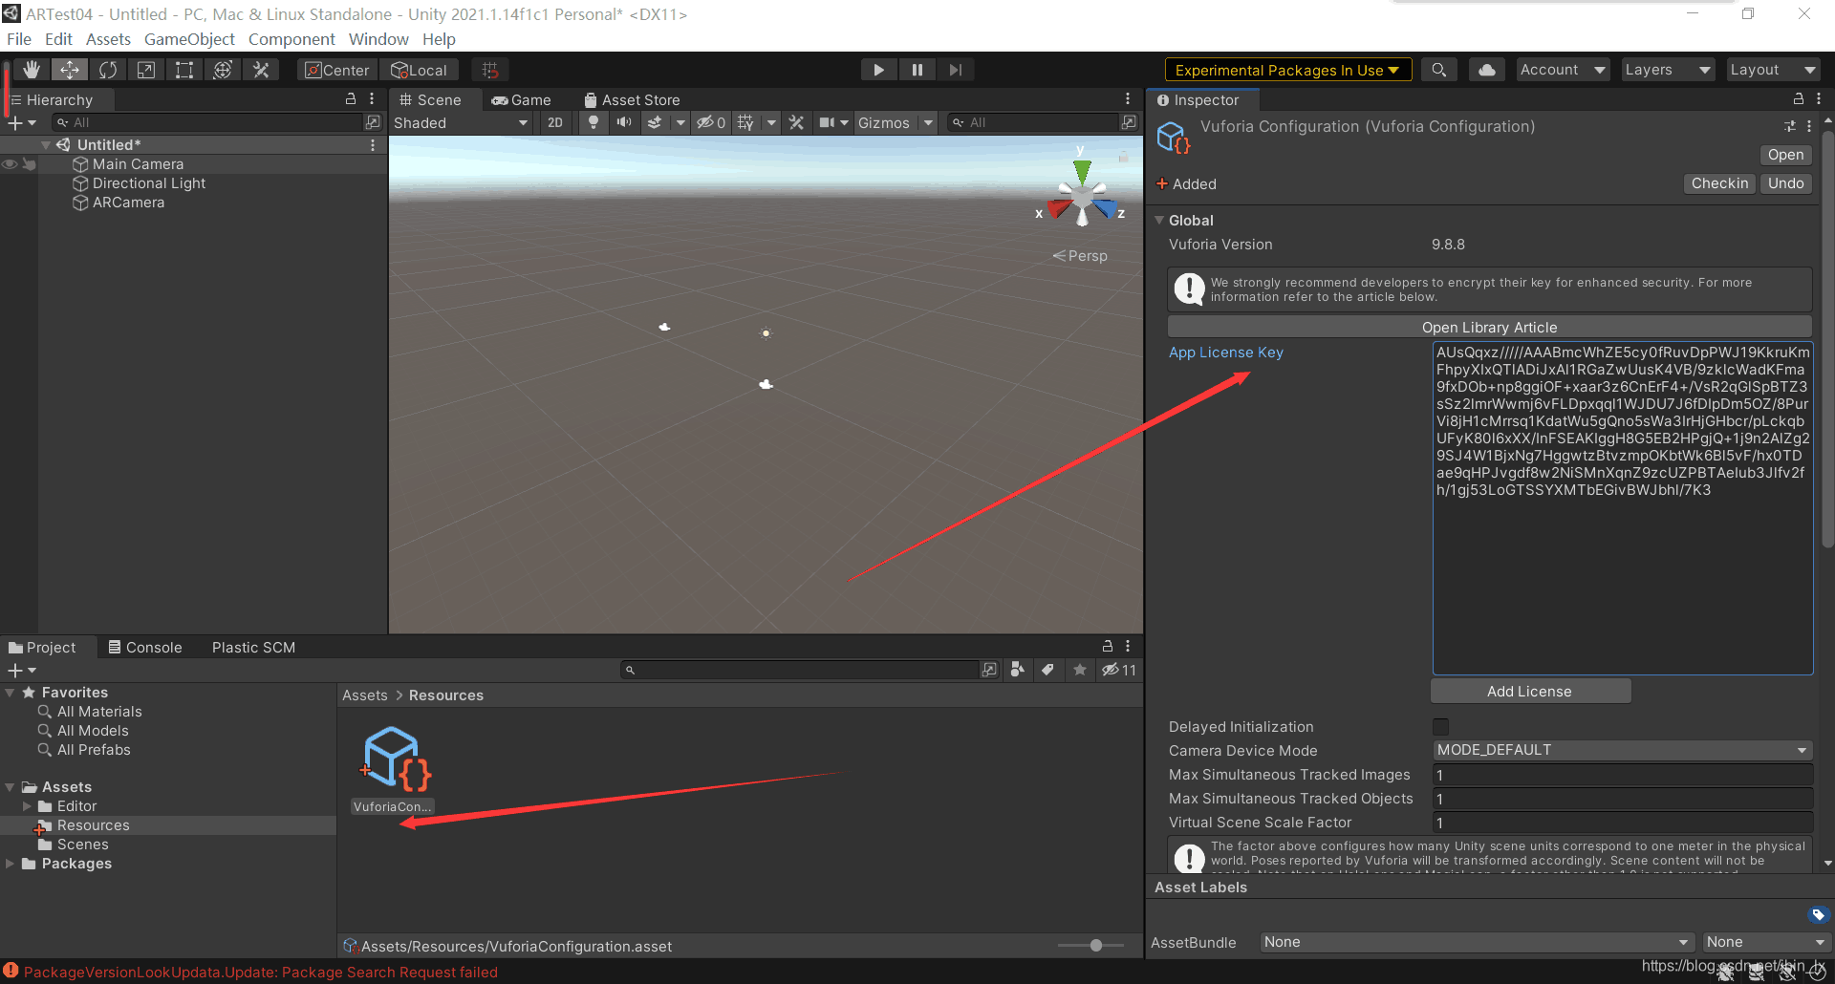This screenshot has height=984, width=1835.
Task: Switch handle rotation Local button
Action: [420, 70]
